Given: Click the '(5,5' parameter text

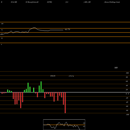Looking at the screenshot, I should click(x=67, y=2).
